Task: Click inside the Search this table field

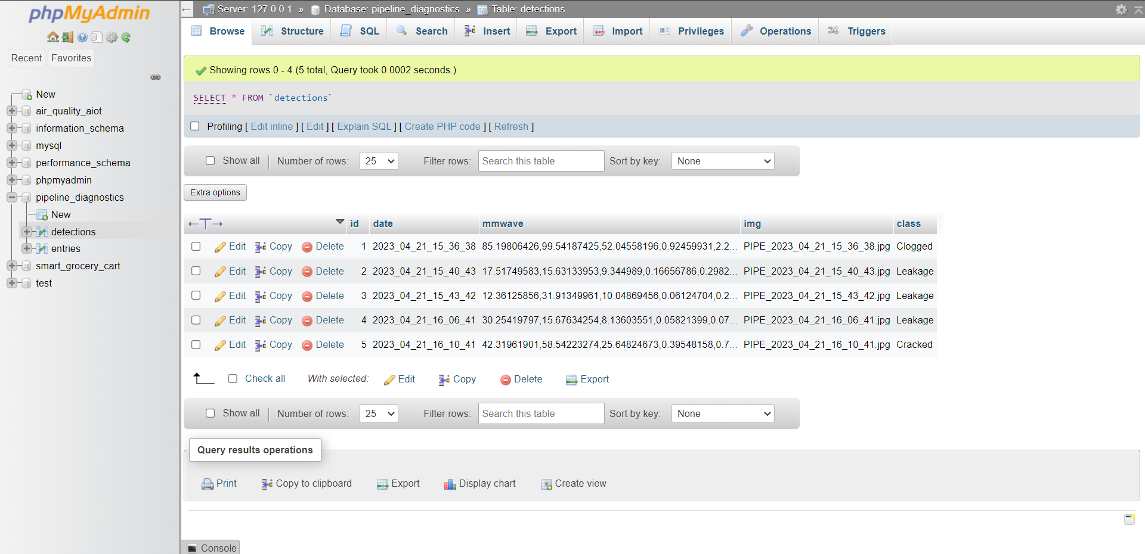Action: pos(540,161)
